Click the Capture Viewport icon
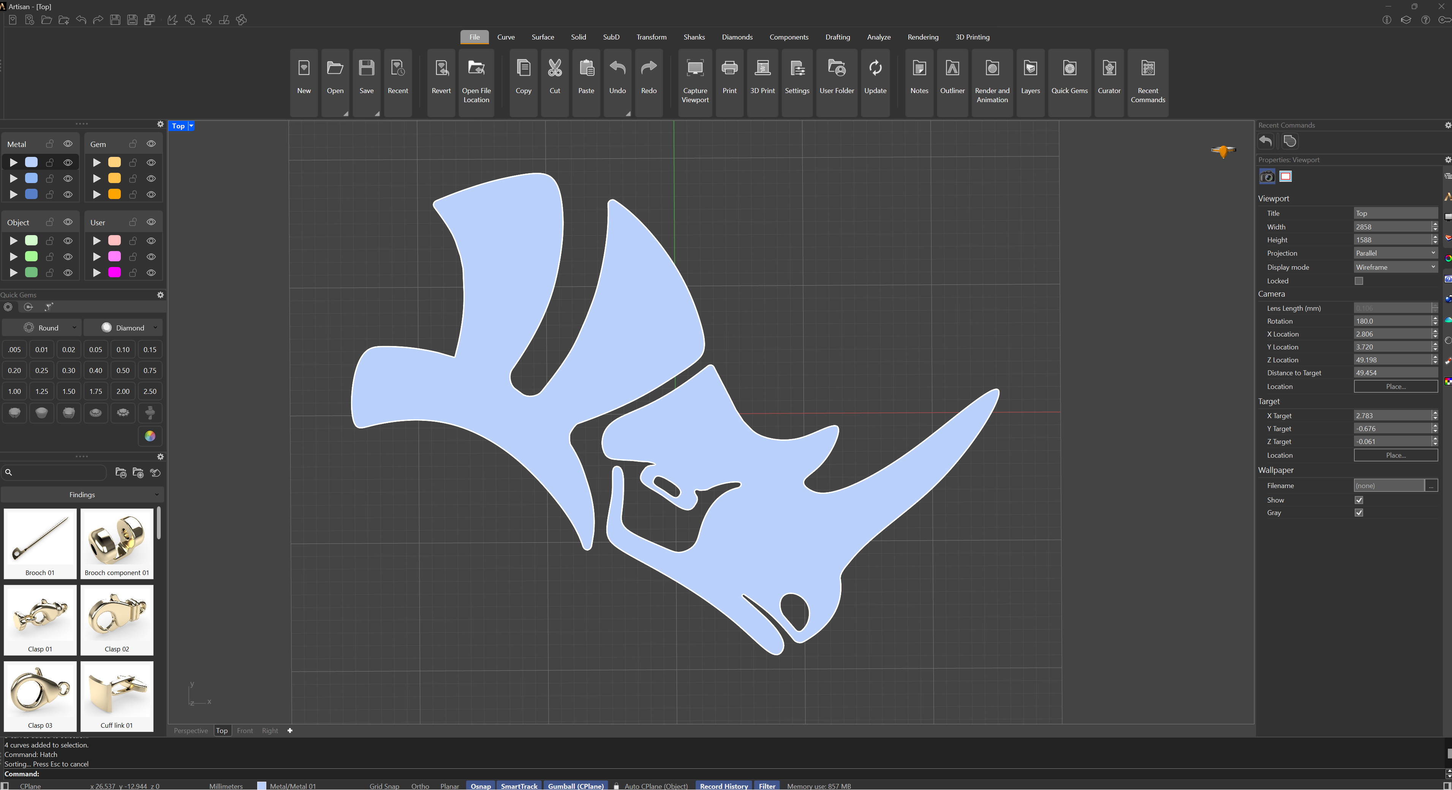Screen dimensions: 1452x790 pos(695,69)
